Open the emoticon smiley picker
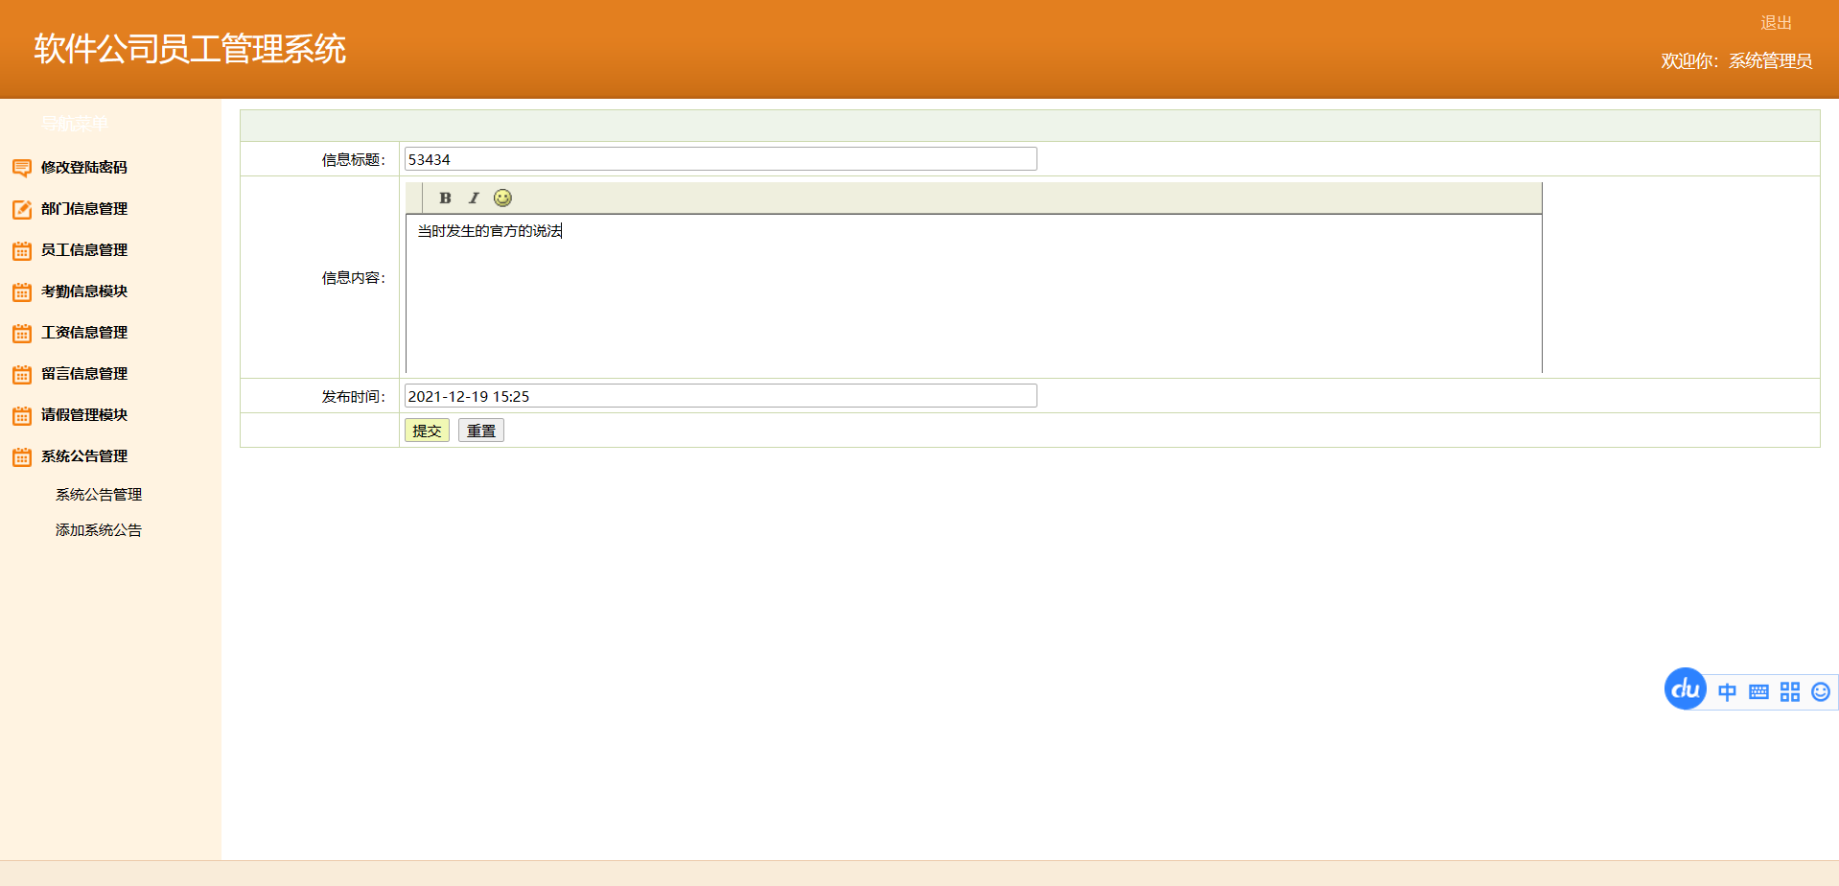The height and width of the screenshot is (886, 1839). point(502,198)
